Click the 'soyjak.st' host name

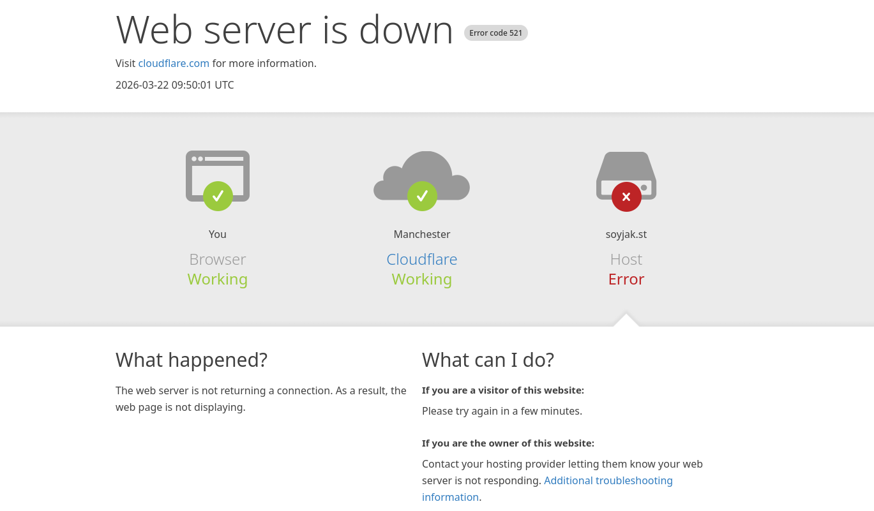click(626, 234)
